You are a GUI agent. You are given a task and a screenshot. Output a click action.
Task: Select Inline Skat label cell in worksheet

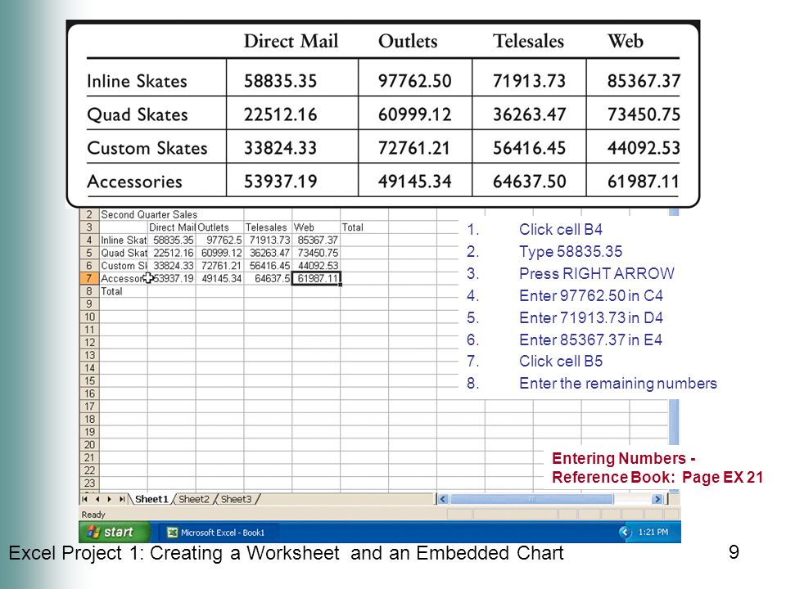pos(124,241)
